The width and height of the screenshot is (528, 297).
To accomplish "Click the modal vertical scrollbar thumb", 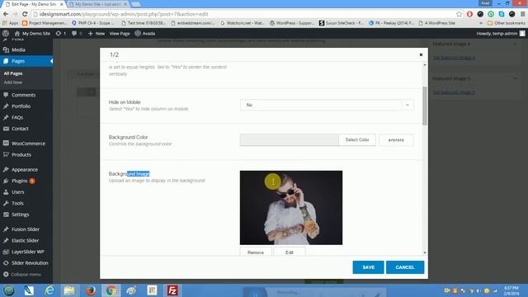I will tap(425, 106).
